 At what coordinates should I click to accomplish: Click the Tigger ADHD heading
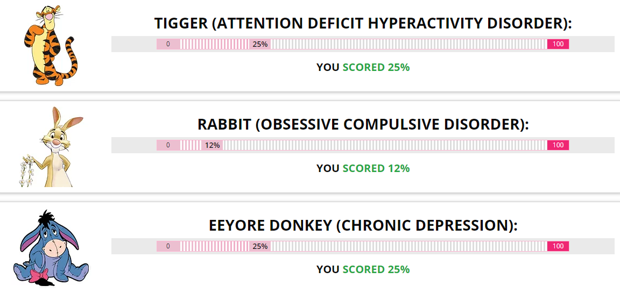(363, 24)
